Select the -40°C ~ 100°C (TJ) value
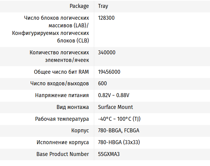The height and width of the screenshot is (166, 210). (119, 119)
